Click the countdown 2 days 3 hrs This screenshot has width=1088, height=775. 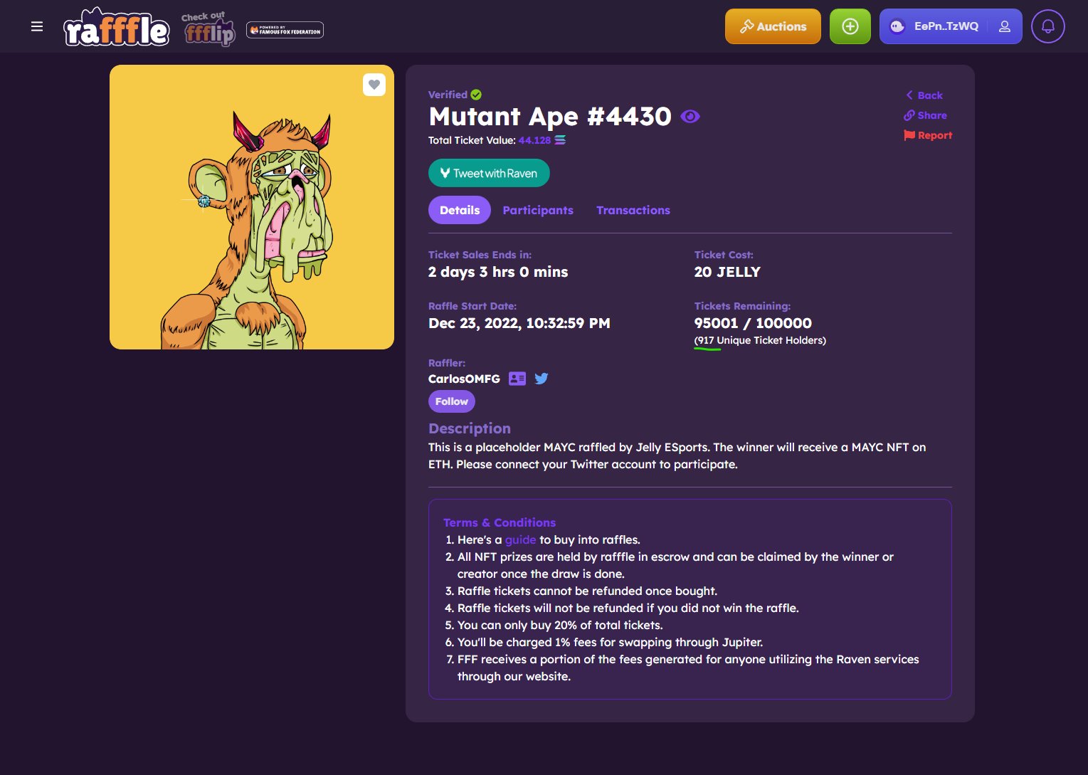(498, 272)
